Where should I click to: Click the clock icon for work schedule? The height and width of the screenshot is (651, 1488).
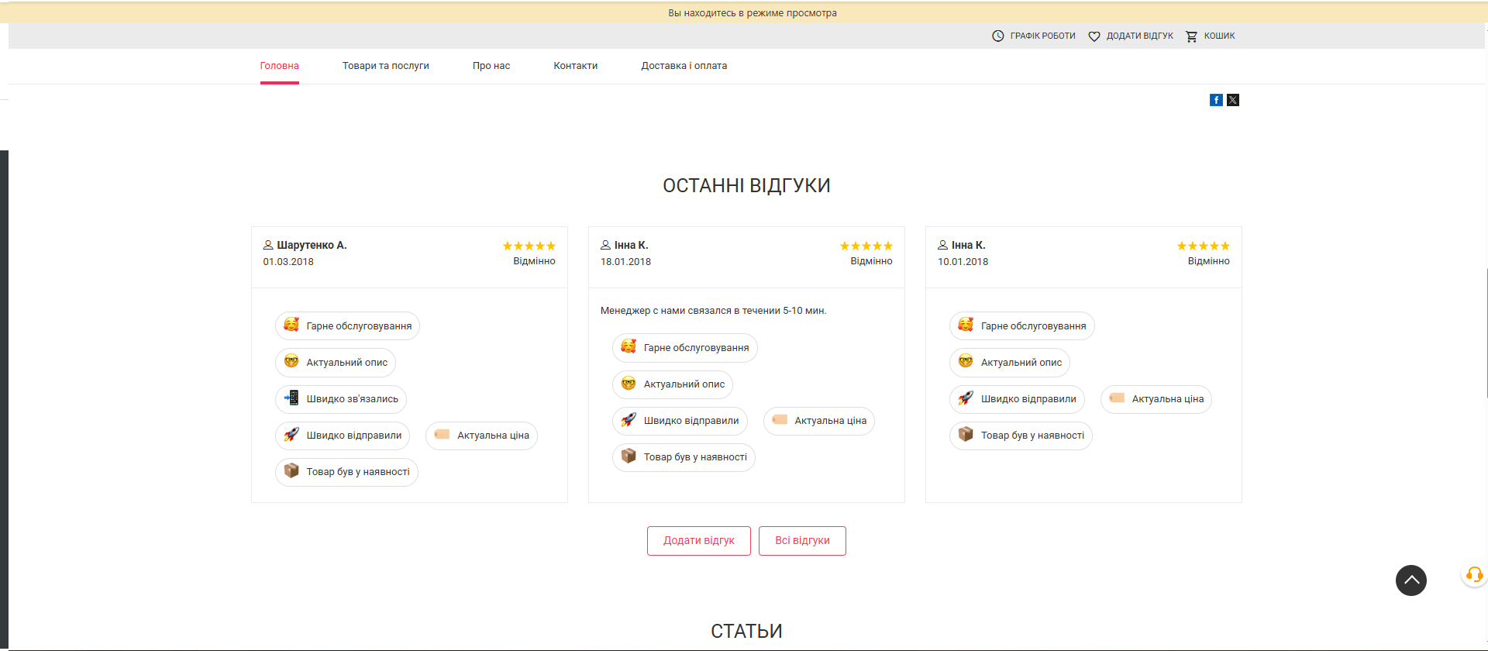998,36
